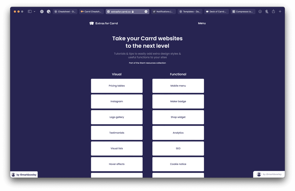
Task: Click the bottom-left by @markbowley badge
Action: point(24,175)
